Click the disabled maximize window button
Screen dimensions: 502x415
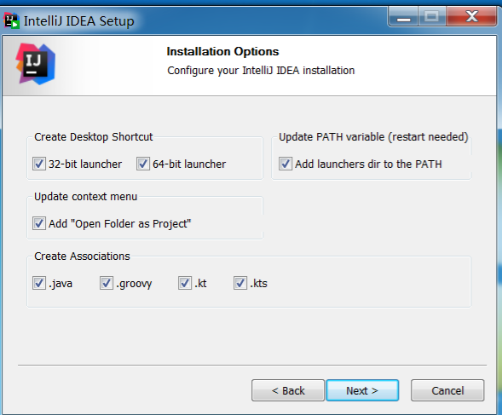[431, 17]
